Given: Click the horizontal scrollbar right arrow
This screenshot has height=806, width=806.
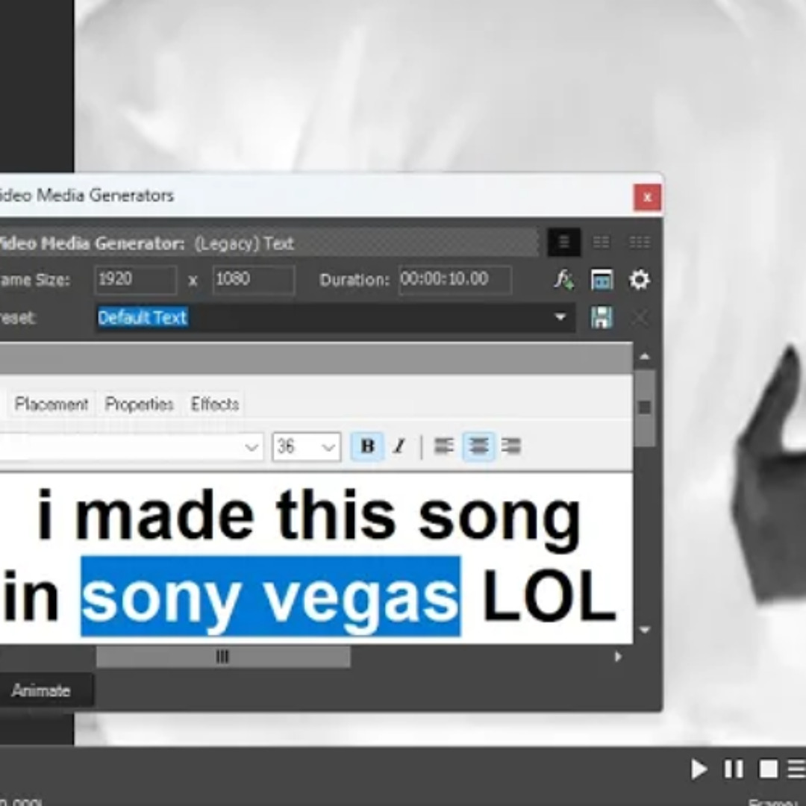Looking at the screenshot, I should pos(618,657).
